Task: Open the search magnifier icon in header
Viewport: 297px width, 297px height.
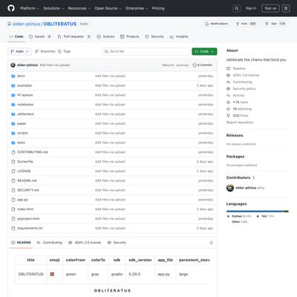Action: [x=237, y=8]
